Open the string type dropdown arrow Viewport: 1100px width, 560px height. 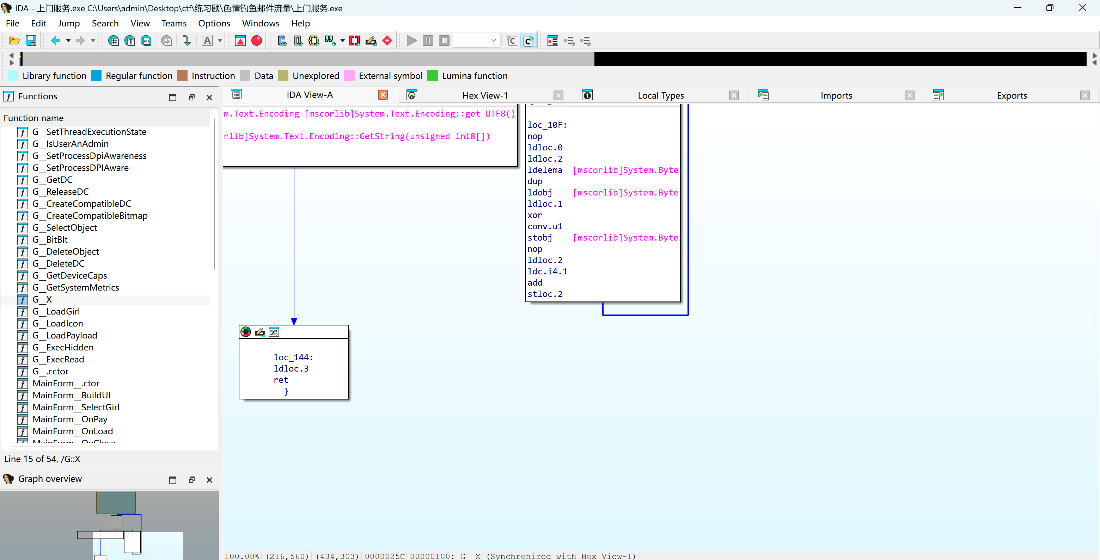tap(342, 41)
